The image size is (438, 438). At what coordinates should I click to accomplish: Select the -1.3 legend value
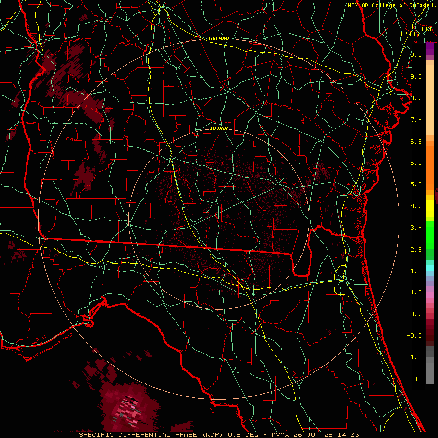click(414, 357)
